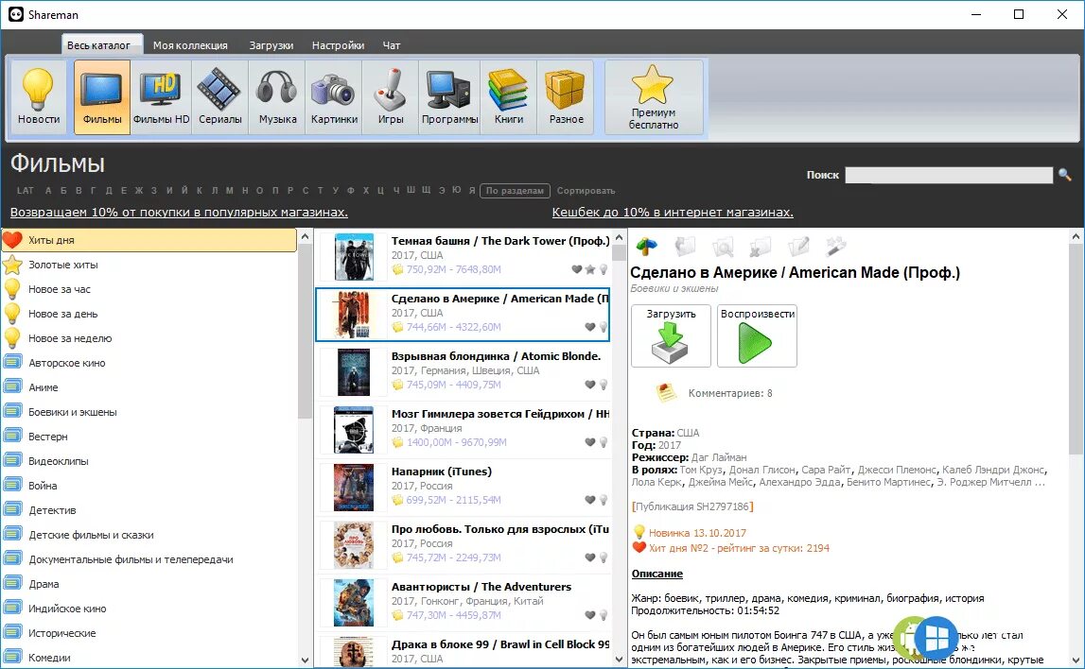
Task: Click the Комментариев: 8 link
Action: coord(730,393)
